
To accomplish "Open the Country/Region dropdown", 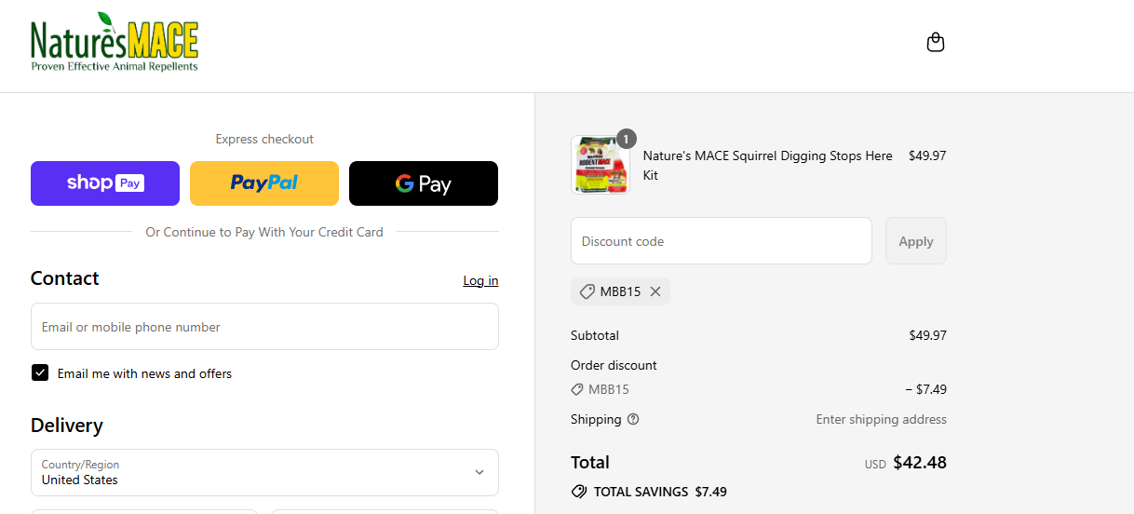I will (x=264, y=473).
